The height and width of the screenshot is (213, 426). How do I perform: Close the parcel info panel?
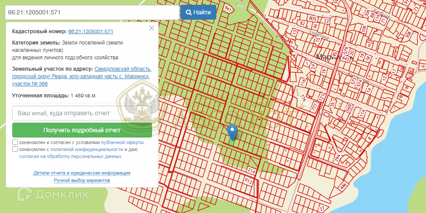152,28
